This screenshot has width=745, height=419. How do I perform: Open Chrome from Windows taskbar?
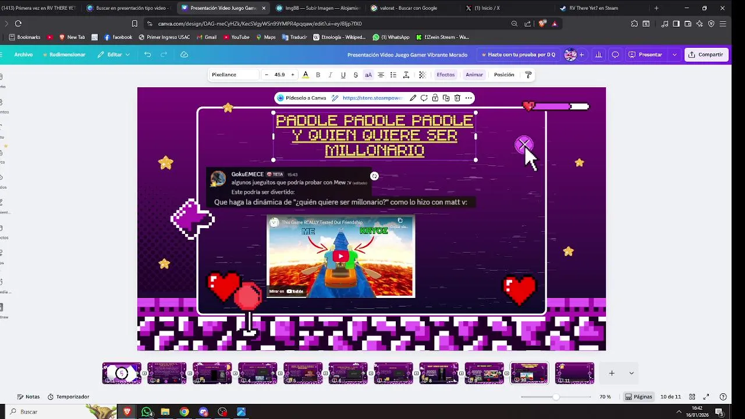[x=184, y=411]
